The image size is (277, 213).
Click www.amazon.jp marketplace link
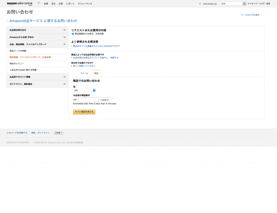click(x=210, y=4)
